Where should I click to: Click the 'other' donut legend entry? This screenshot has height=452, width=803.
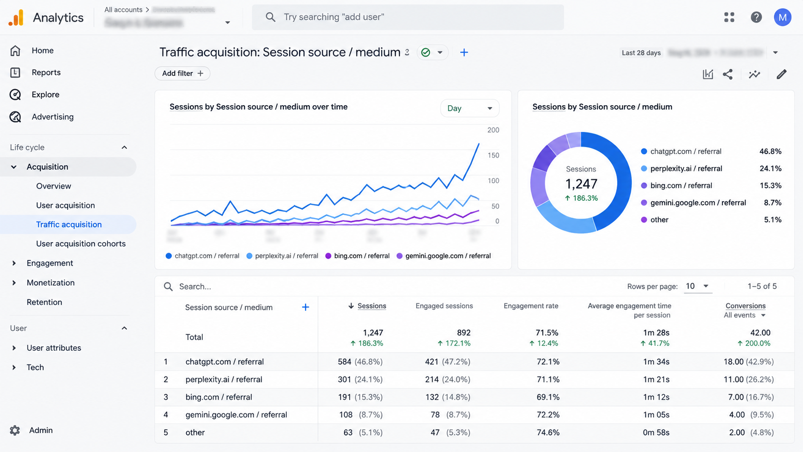click(655, 220)
